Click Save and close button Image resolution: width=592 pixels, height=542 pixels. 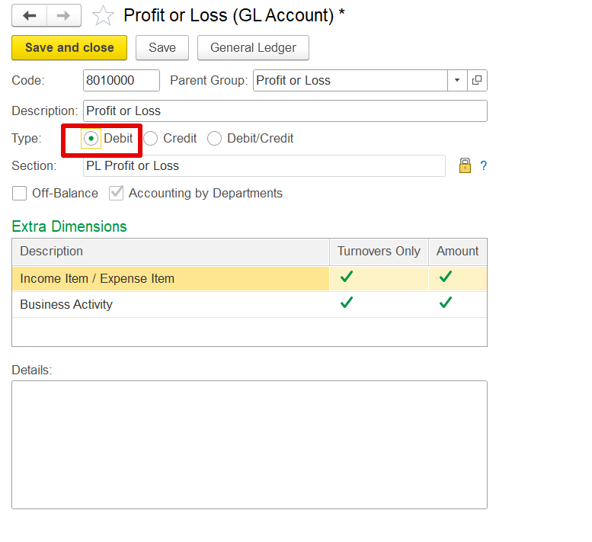69,47
